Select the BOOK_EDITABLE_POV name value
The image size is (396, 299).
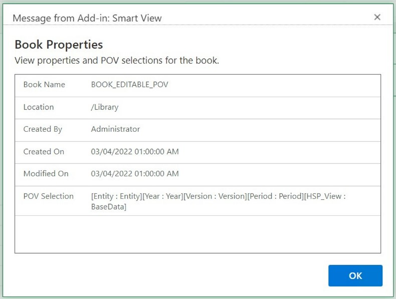(129, 85)
